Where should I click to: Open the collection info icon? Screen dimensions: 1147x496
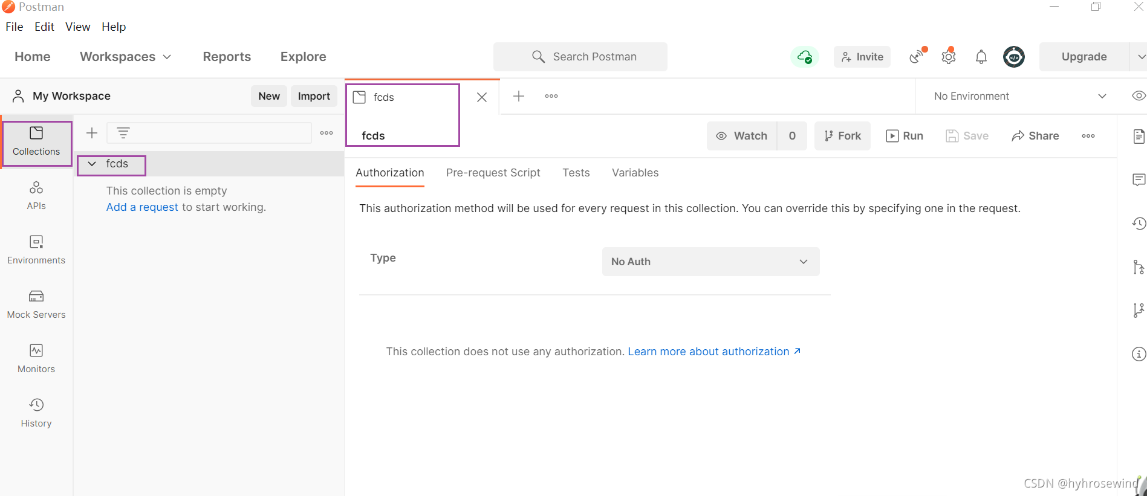[1139, 354]
